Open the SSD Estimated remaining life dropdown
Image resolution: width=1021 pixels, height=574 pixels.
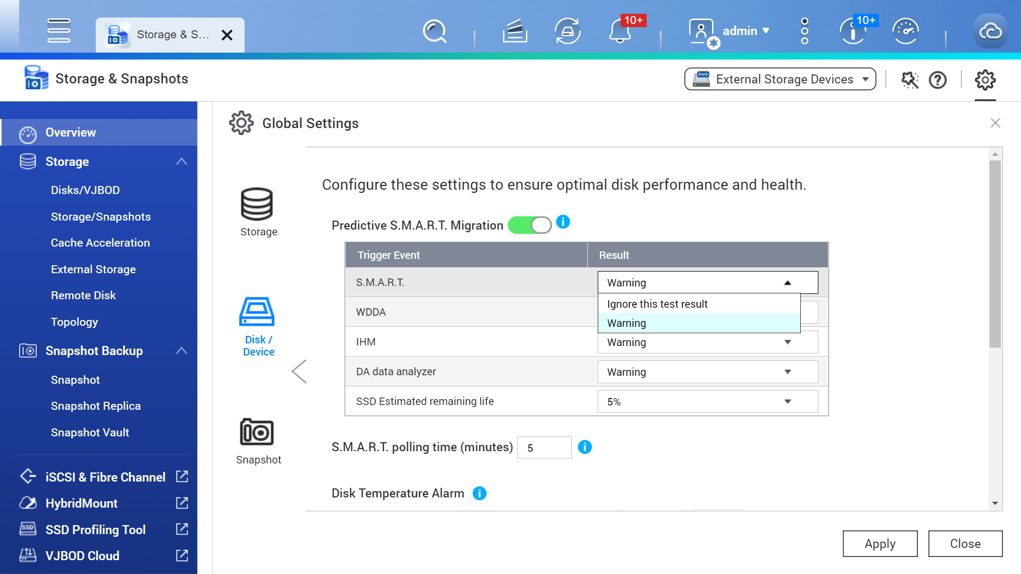tap(707, 402)
